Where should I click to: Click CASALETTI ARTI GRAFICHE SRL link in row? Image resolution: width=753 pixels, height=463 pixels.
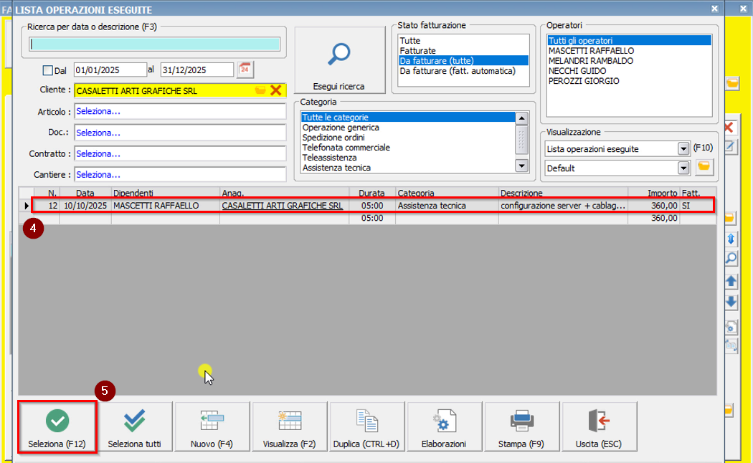pyautogui.click(x=282, y=206)
